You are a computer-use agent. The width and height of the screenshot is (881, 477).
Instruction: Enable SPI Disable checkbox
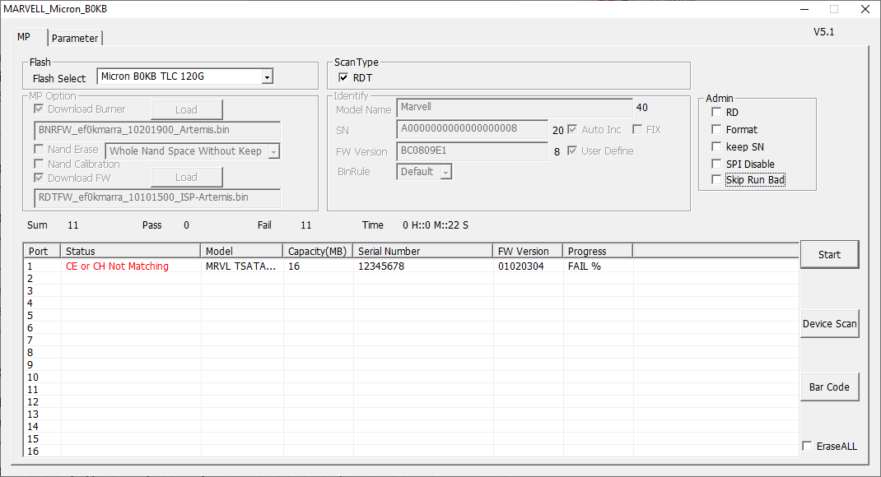click(x=716, y=164)
